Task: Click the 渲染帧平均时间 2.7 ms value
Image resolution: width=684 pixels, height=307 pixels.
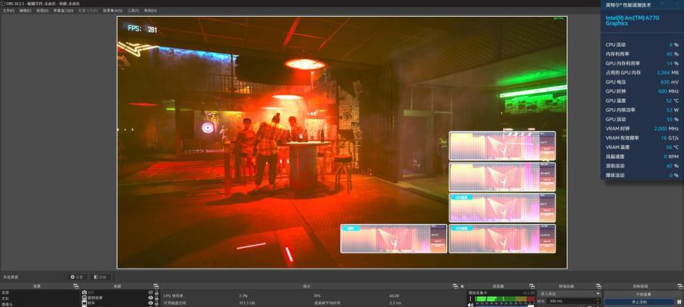Action: pyautogui.click(x=395, y=302)
